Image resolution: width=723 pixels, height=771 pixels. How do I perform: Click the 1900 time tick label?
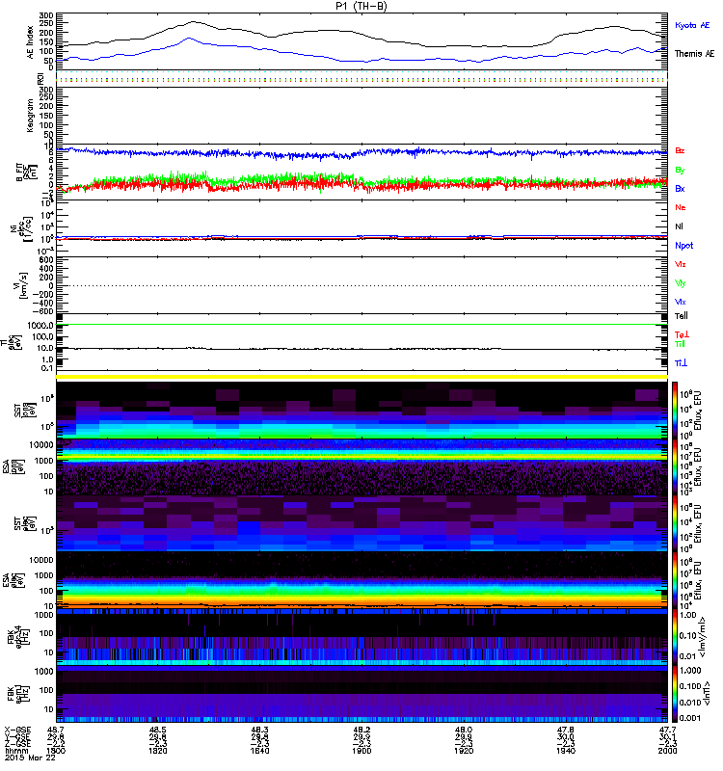[361, 751]
